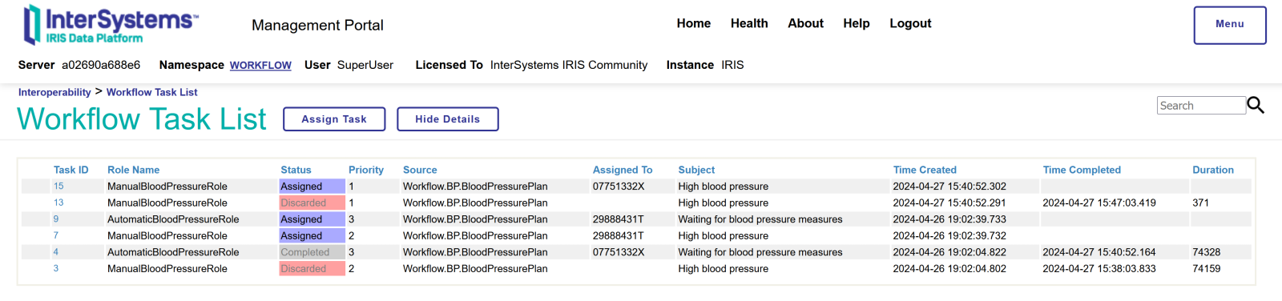Open the Menu button
This screenshot has height=301, width=1282.
pos(1230,25)
